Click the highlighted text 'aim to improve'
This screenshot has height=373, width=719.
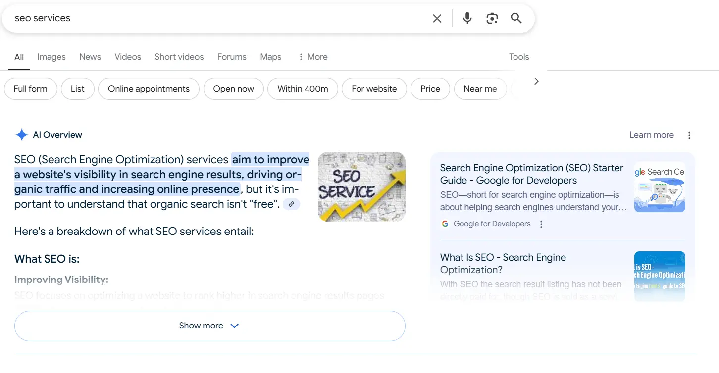point(271,160)
